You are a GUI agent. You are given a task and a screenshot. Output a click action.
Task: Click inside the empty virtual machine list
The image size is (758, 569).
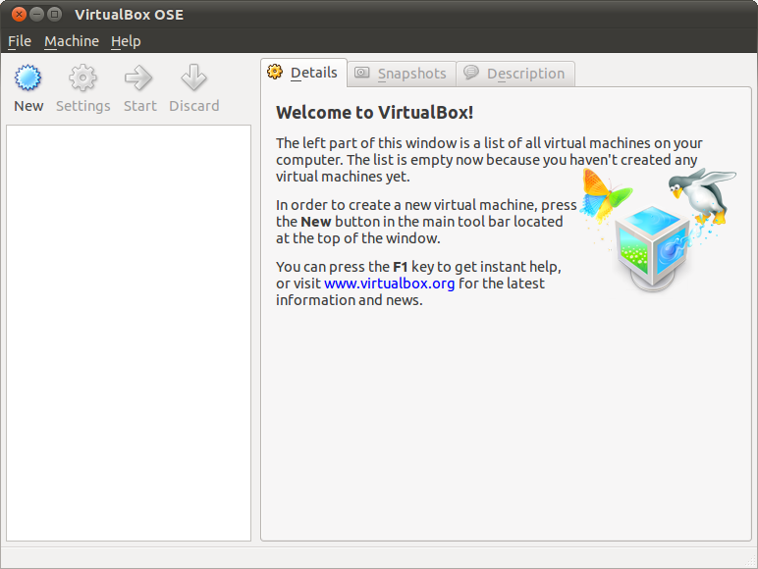(x=129, y=333)
